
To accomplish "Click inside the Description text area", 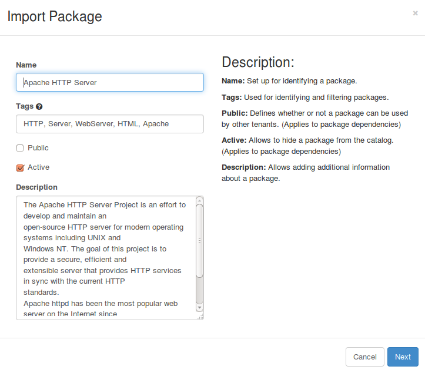I will 106,258.
